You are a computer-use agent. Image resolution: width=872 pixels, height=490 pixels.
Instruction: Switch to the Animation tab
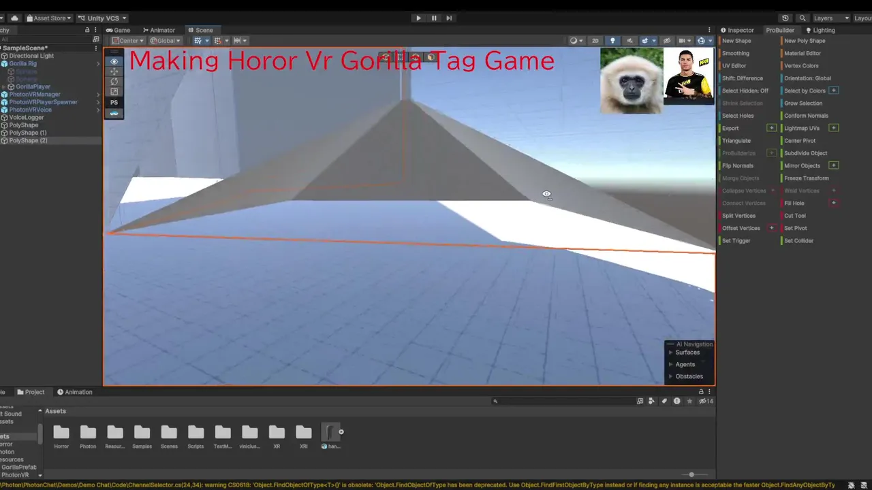coord(75,392)
